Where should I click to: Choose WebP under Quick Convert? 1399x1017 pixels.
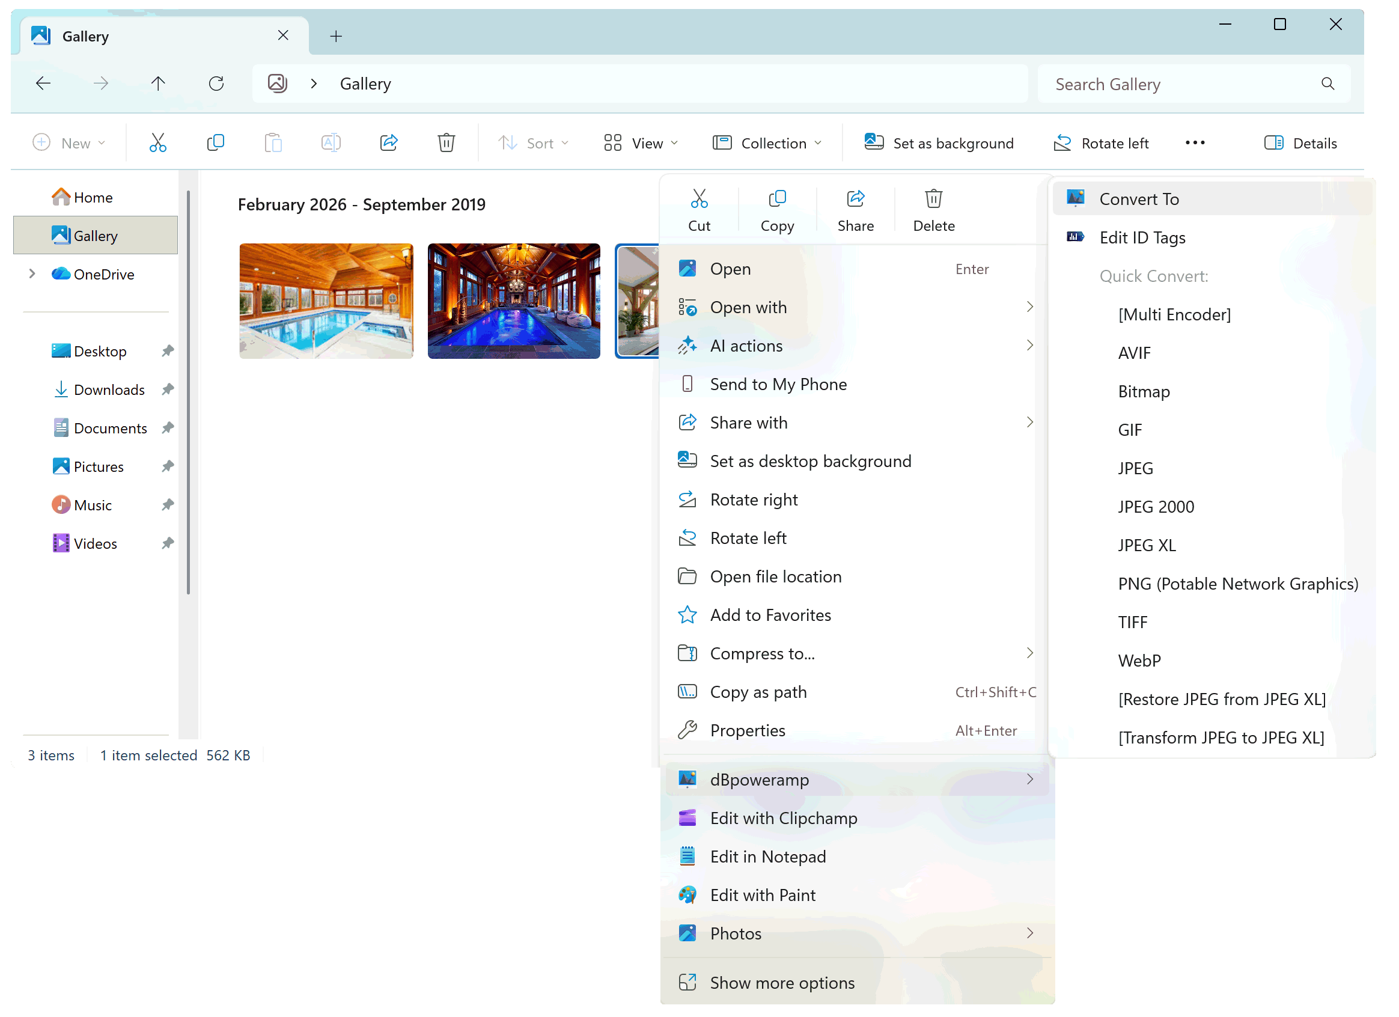coord(1139,661)
